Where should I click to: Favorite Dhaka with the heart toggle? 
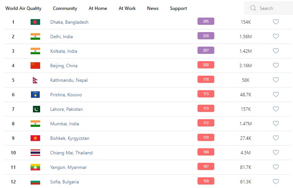276,22
